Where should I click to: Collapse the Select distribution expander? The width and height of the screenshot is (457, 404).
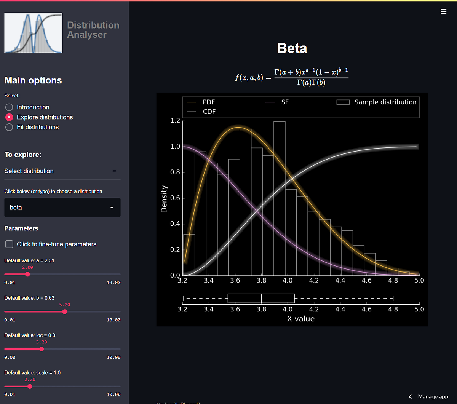tap(114, 171)
